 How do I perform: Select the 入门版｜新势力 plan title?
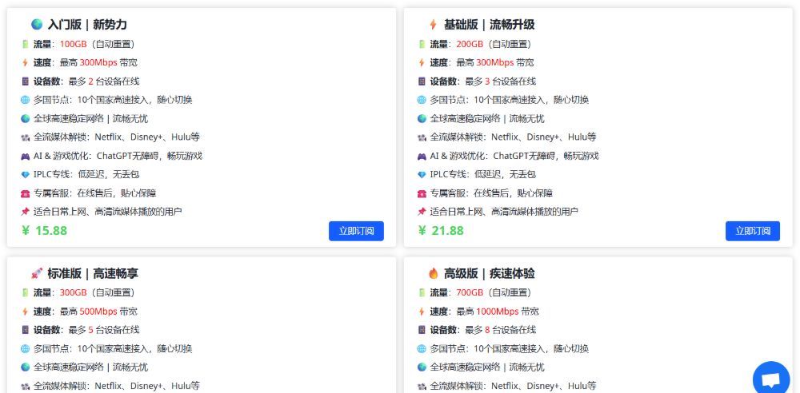tap(87, 25)
